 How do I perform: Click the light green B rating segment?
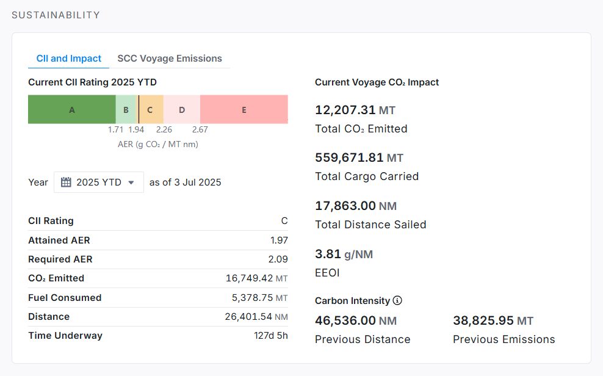(x=126, y=110)
